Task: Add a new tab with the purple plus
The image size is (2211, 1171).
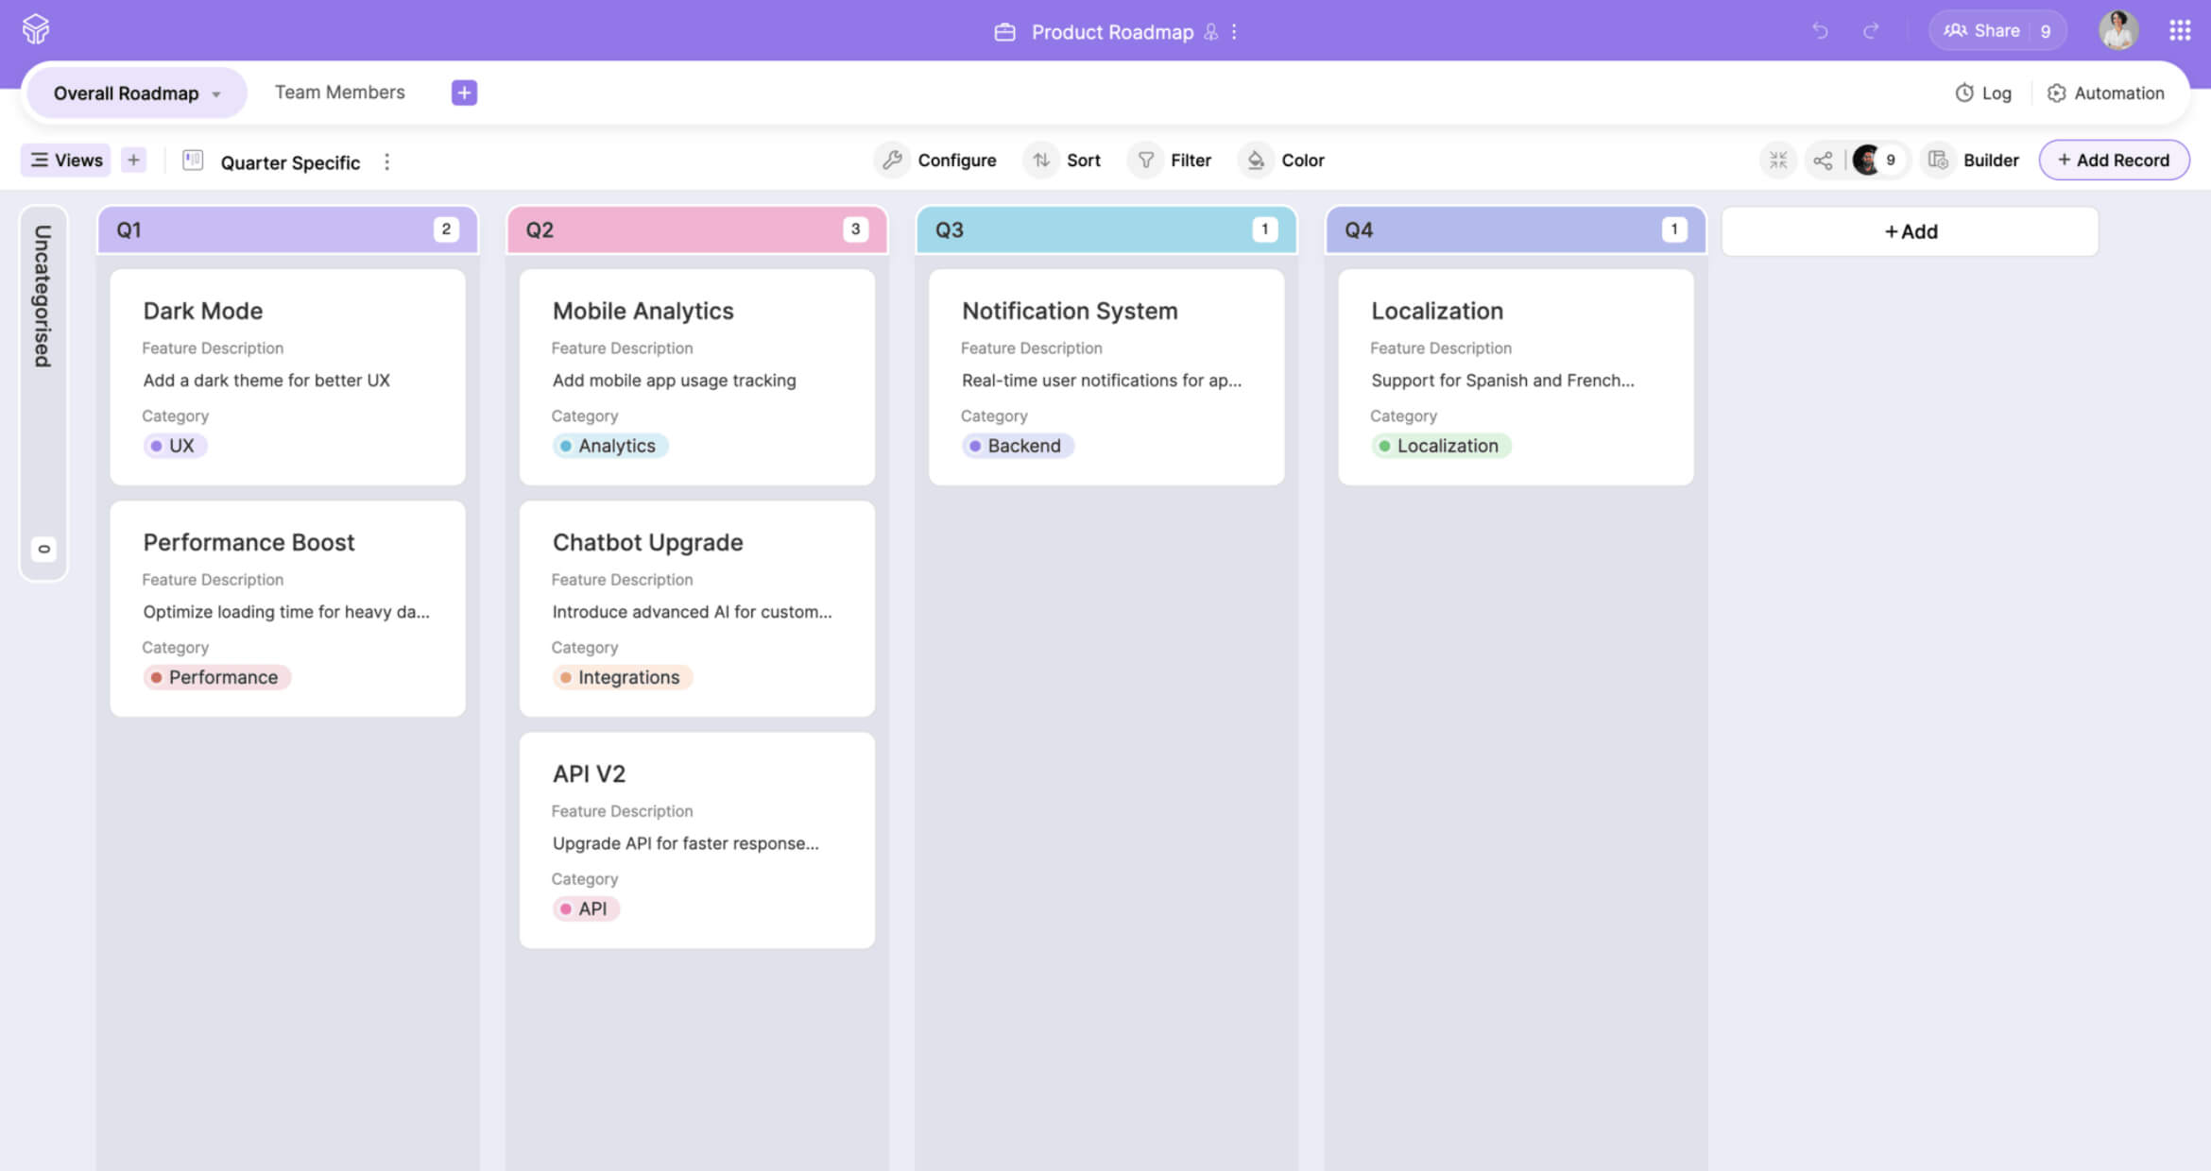Action: point(464,93)
